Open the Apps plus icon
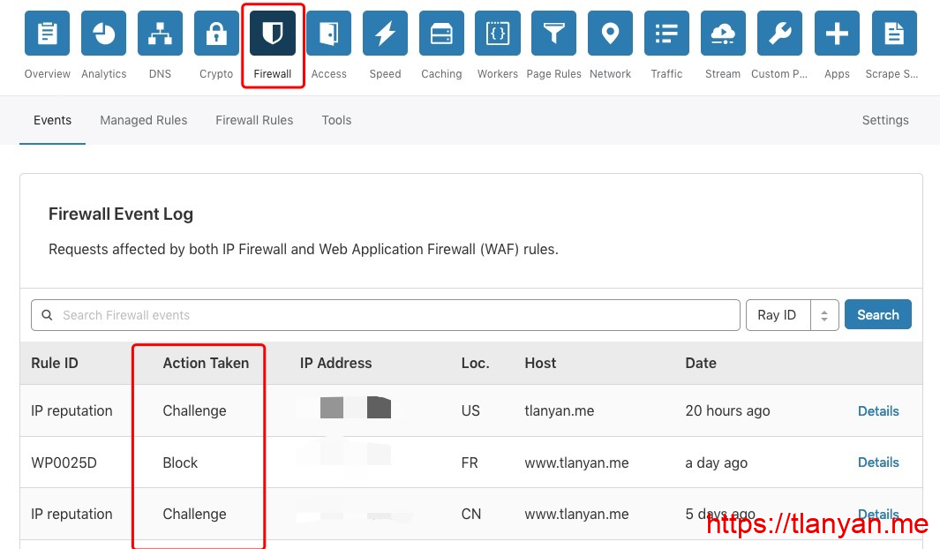 [837, 34]
